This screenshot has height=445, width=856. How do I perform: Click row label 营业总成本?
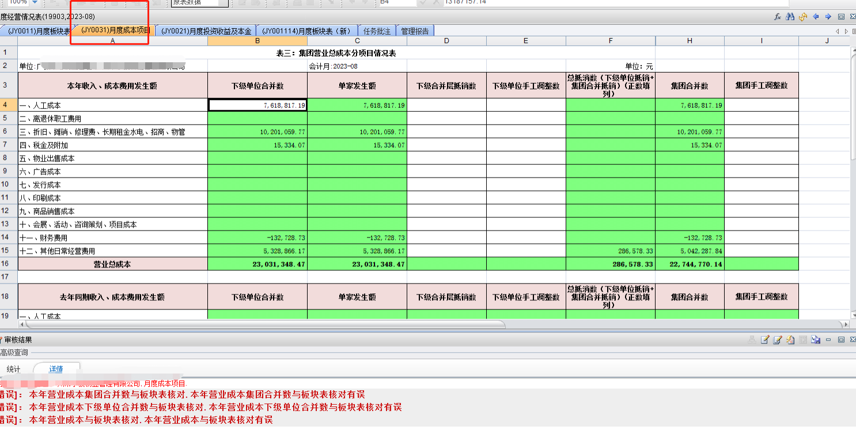(112, 265)
